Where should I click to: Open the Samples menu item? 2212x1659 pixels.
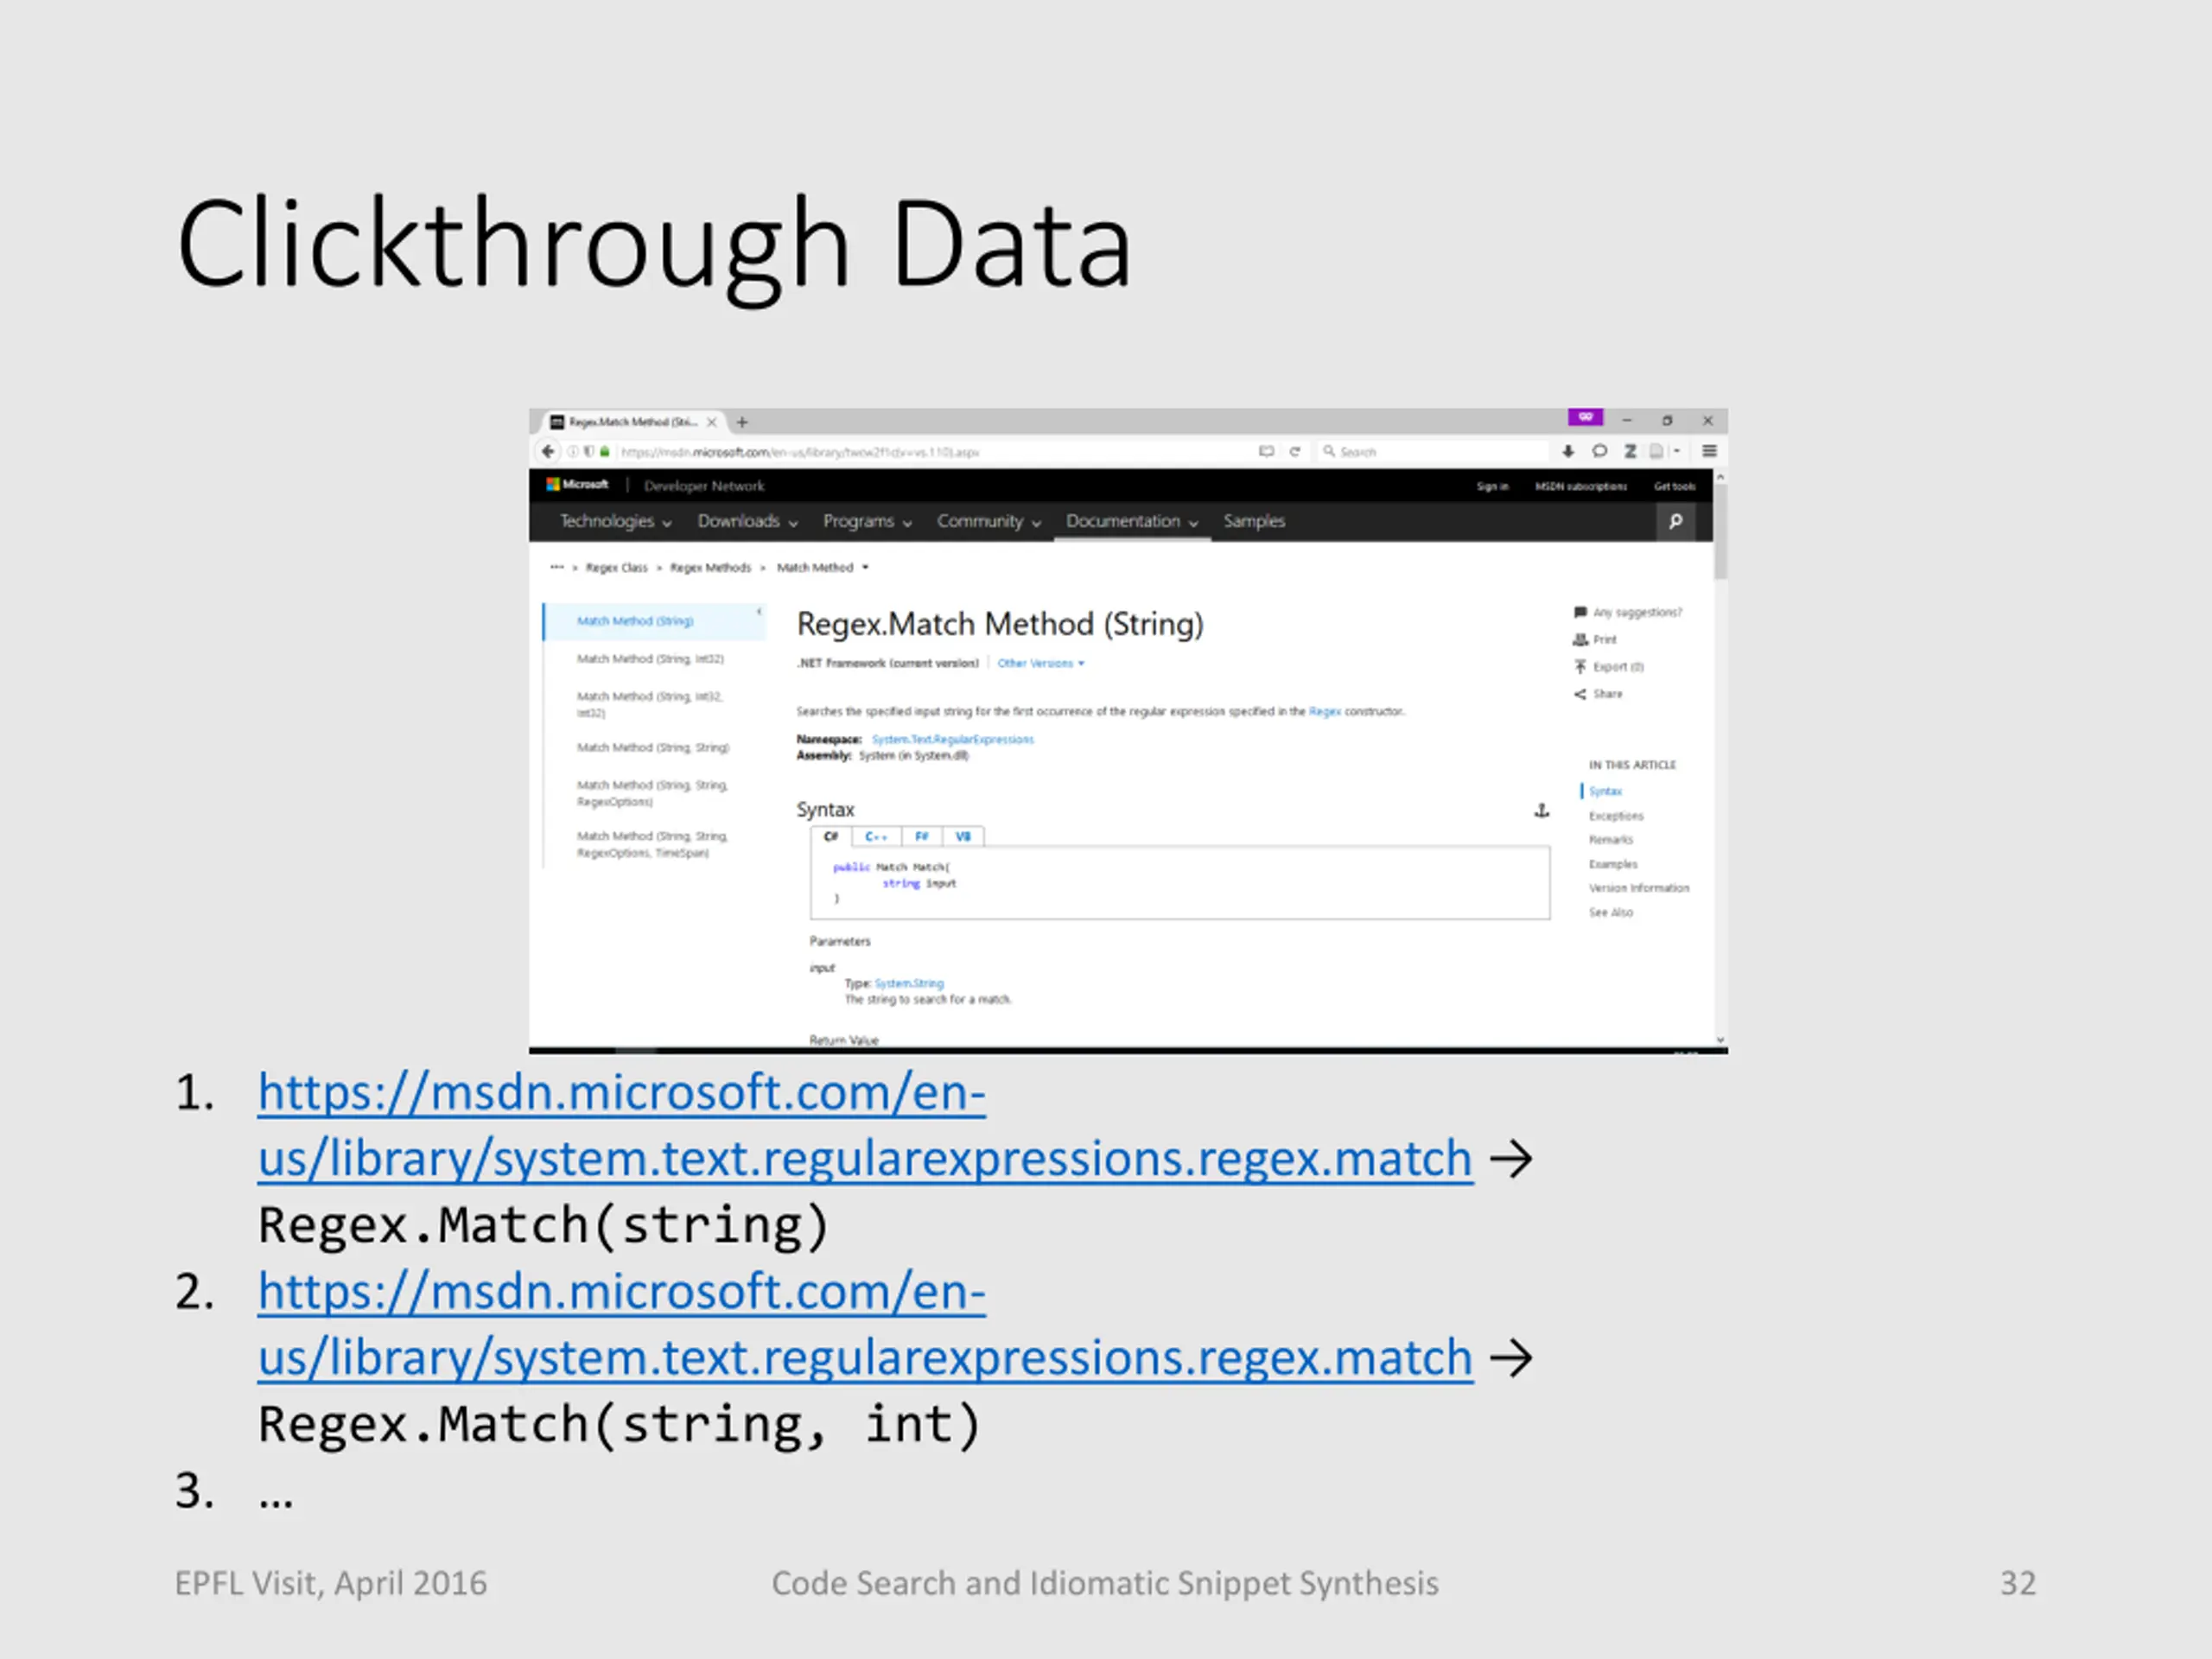click(x=1253, y=521)
